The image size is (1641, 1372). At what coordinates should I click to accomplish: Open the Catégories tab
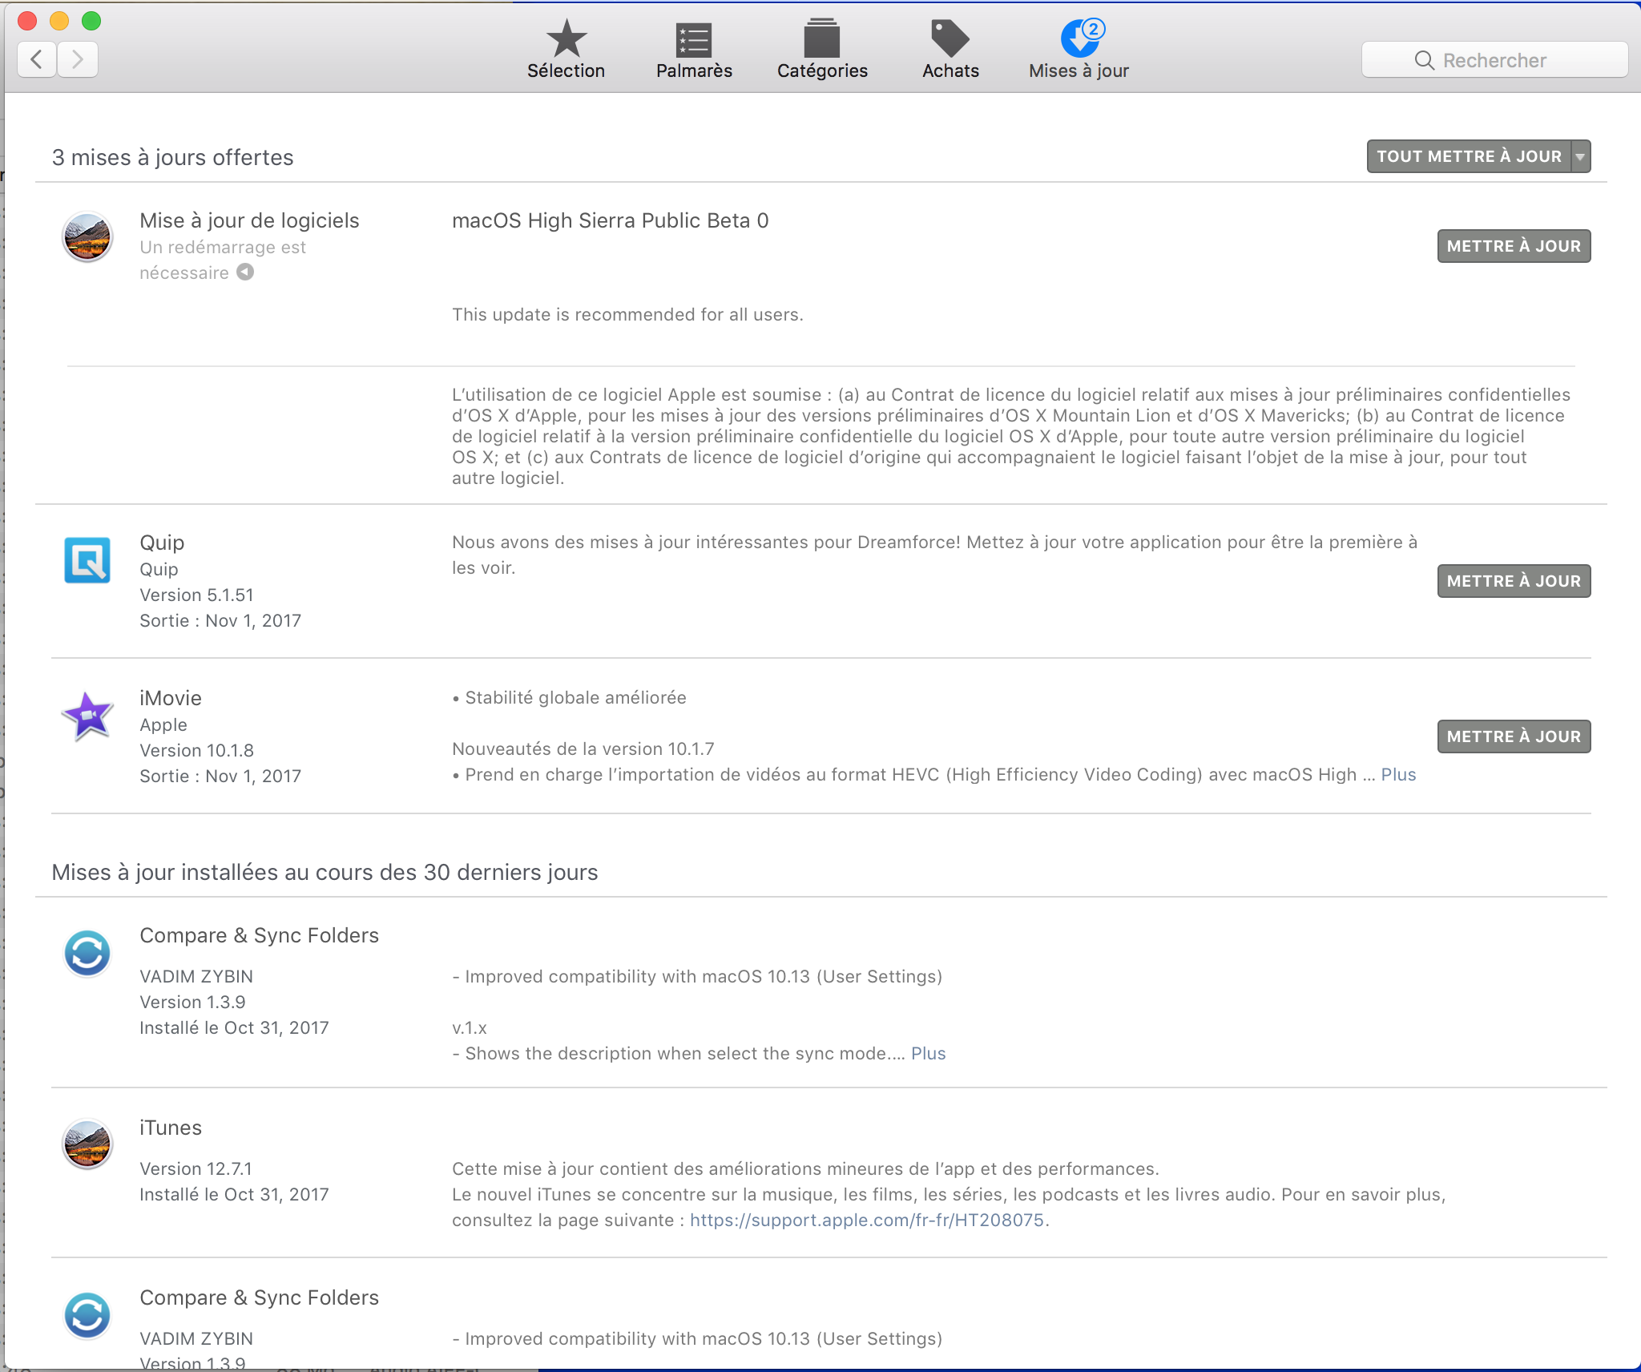(x=822, y=50)
